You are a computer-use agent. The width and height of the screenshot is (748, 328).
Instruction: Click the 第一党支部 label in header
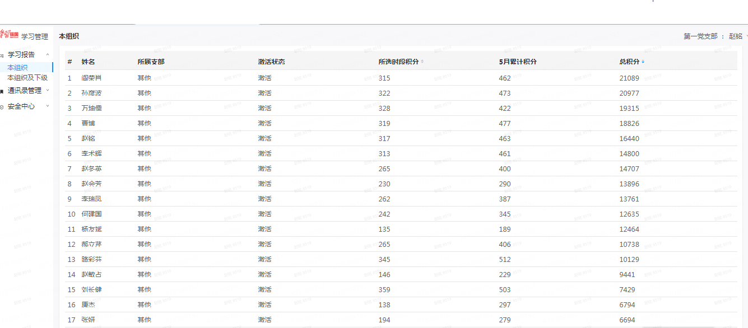[x=700, y=36]
